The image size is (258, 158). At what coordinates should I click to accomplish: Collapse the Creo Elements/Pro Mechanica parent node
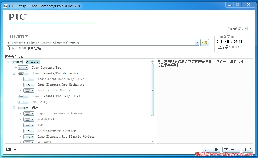[14, 73]
